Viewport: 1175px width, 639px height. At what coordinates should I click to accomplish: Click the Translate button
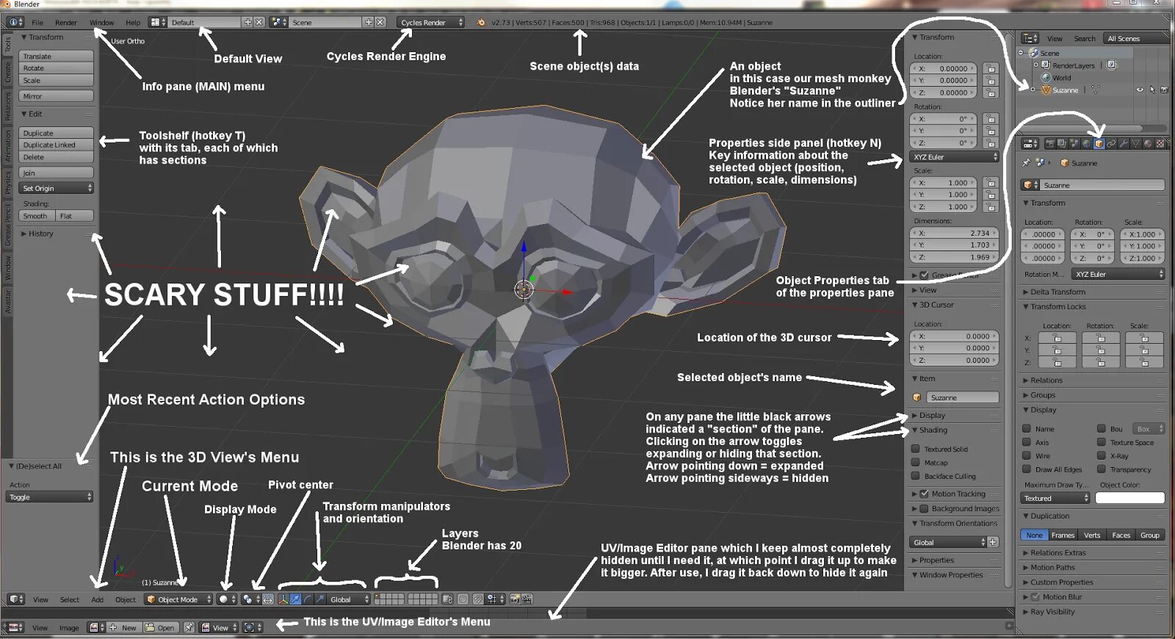click(57, 56)
